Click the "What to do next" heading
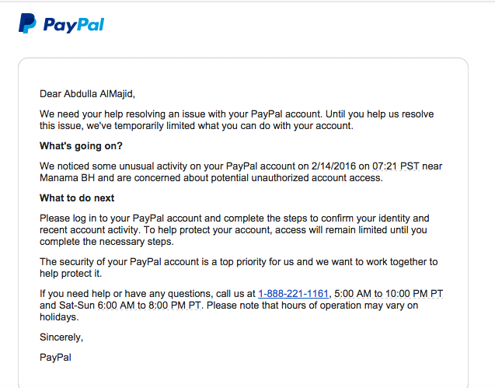 click(77, 198)
